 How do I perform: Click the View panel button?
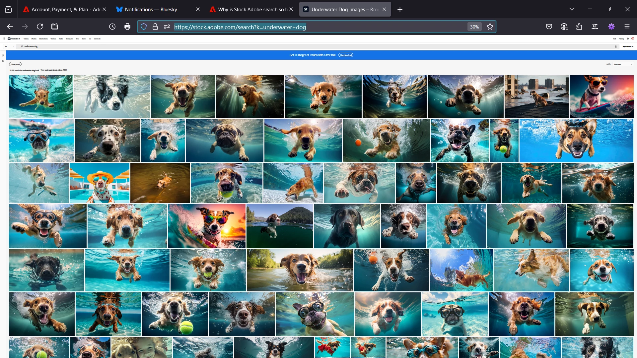tap(15, 64)
